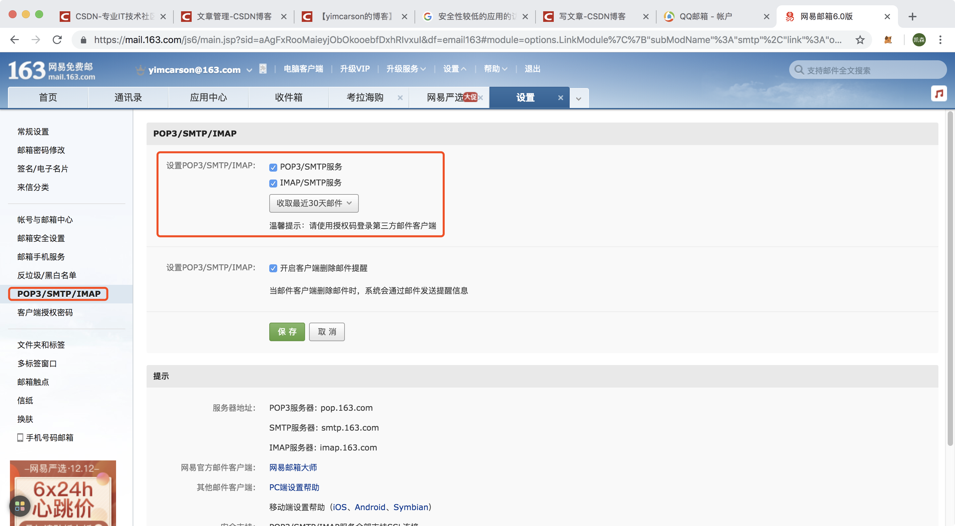
Task: Close the 网易邮箱6.0版 browser tab
Action: [887, 17]
